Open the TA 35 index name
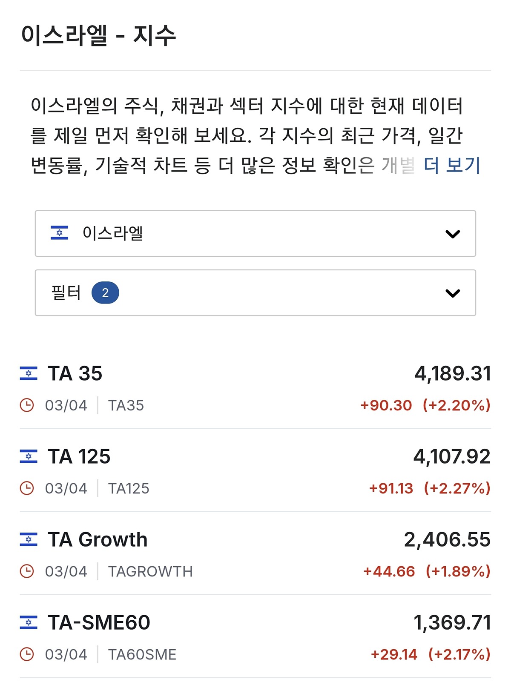 (75, 373)
